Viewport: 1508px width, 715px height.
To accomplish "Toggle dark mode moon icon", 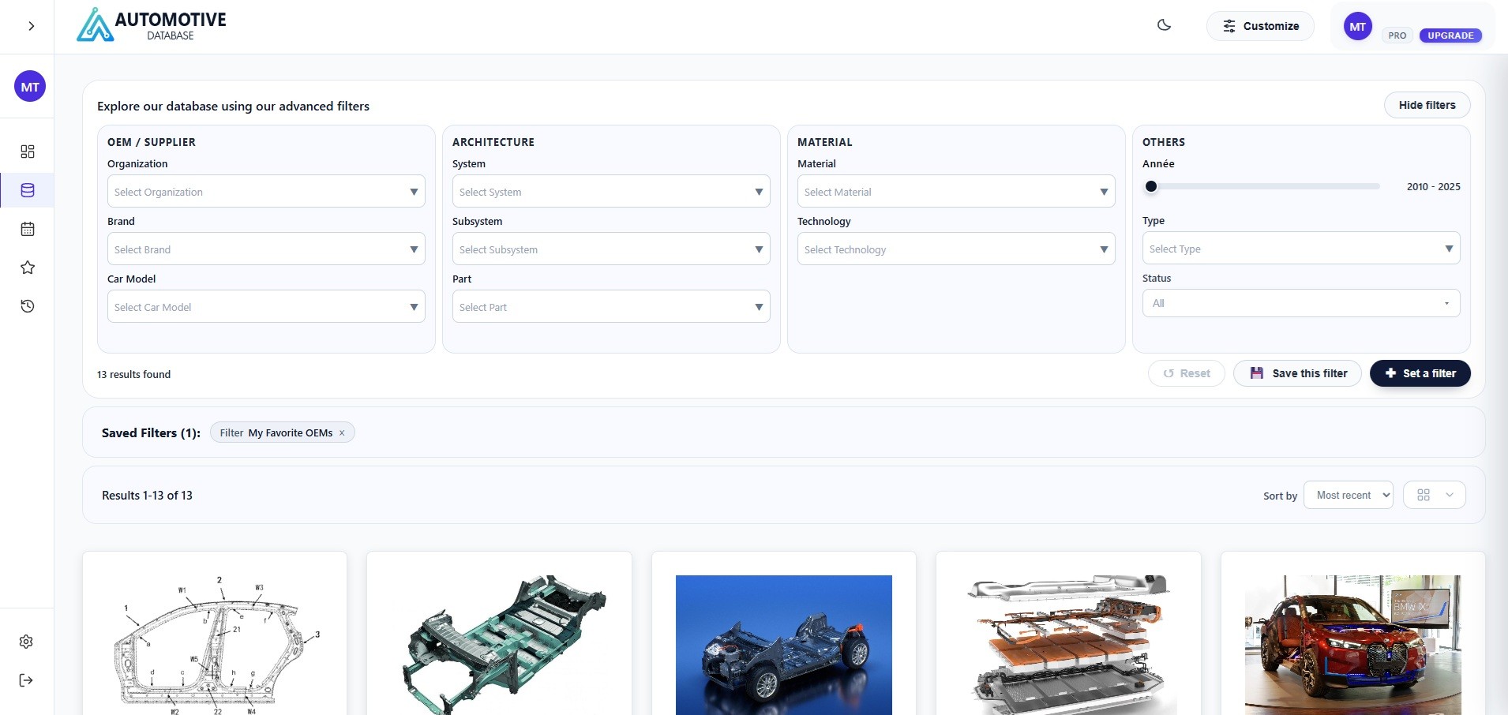I will pos(1164,25).
